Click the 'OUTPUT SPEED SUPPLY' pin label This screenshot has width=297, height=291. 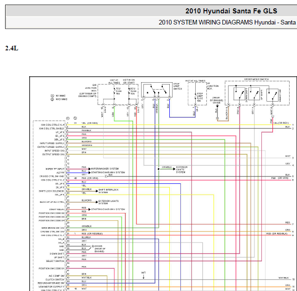click(51, 147)
